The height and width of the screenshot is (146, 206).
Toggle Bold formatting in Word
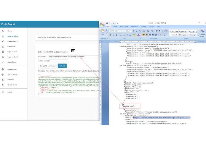pyautogui.click(x=111, y=35)
